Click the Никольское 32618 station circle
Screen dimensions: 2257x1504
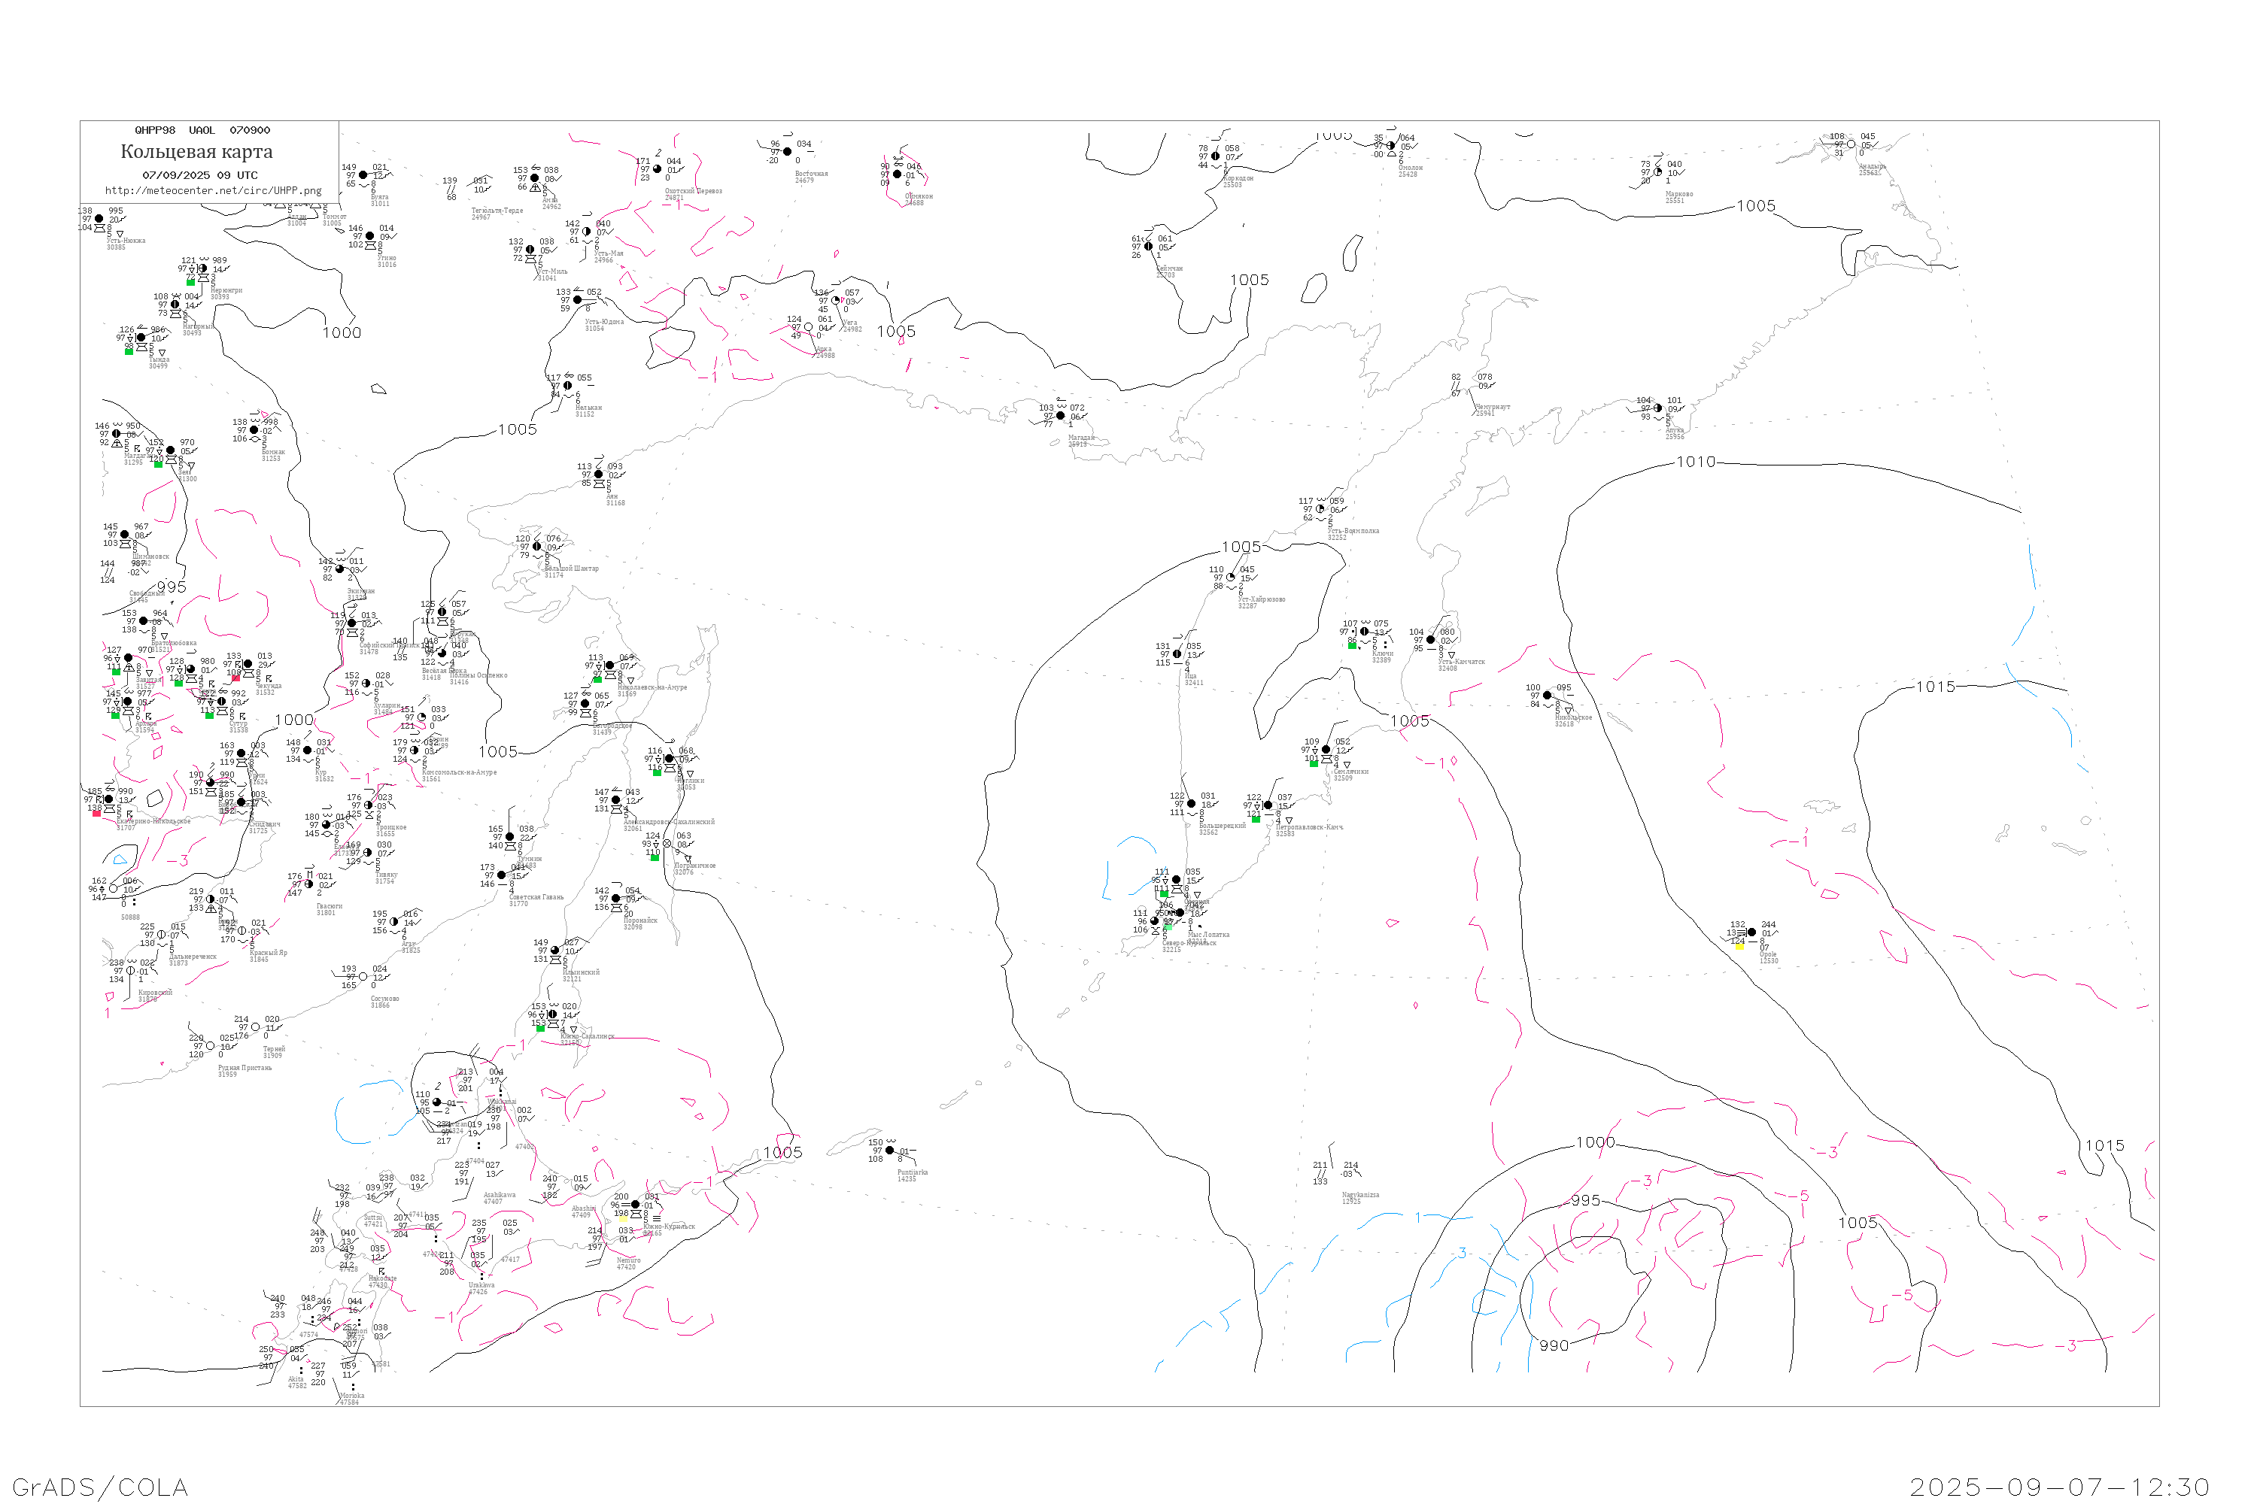[1547, 696]
